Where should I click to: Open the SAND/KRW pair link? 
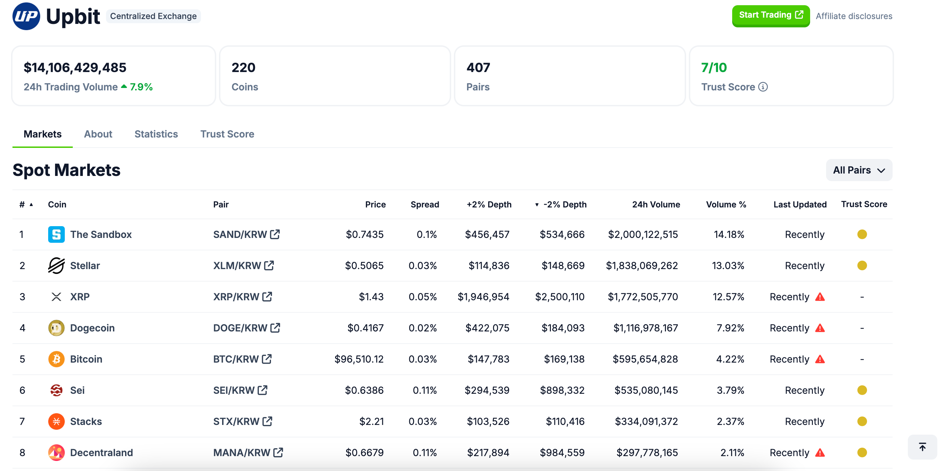pyautogui.click(x=240, y=234)
